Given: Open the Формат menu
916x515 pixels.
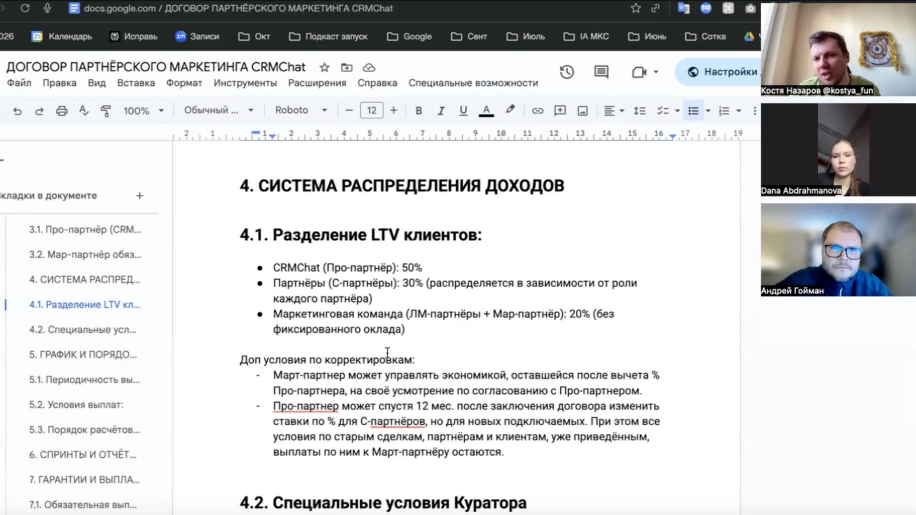Looking at the screenshot, I should 184,83.
